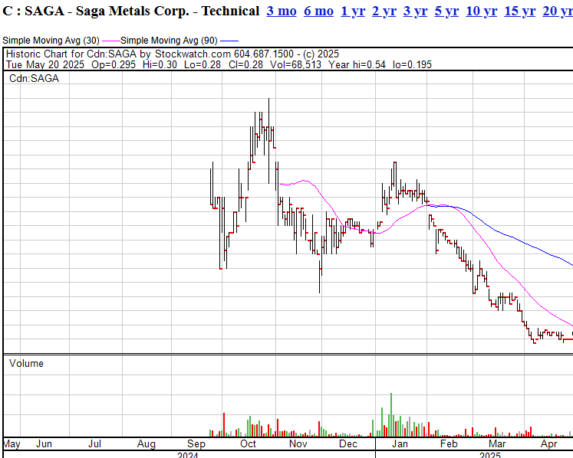Viewport: 573px width, 458px height.
Task: Click the Cdn:SAGA symbol label in chart
Action: point(34,78)
